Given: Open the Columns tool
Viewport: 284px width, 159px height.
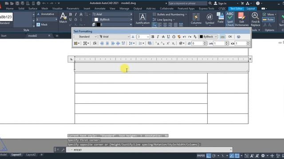Looking at the screenshot, I should point(196,19).
